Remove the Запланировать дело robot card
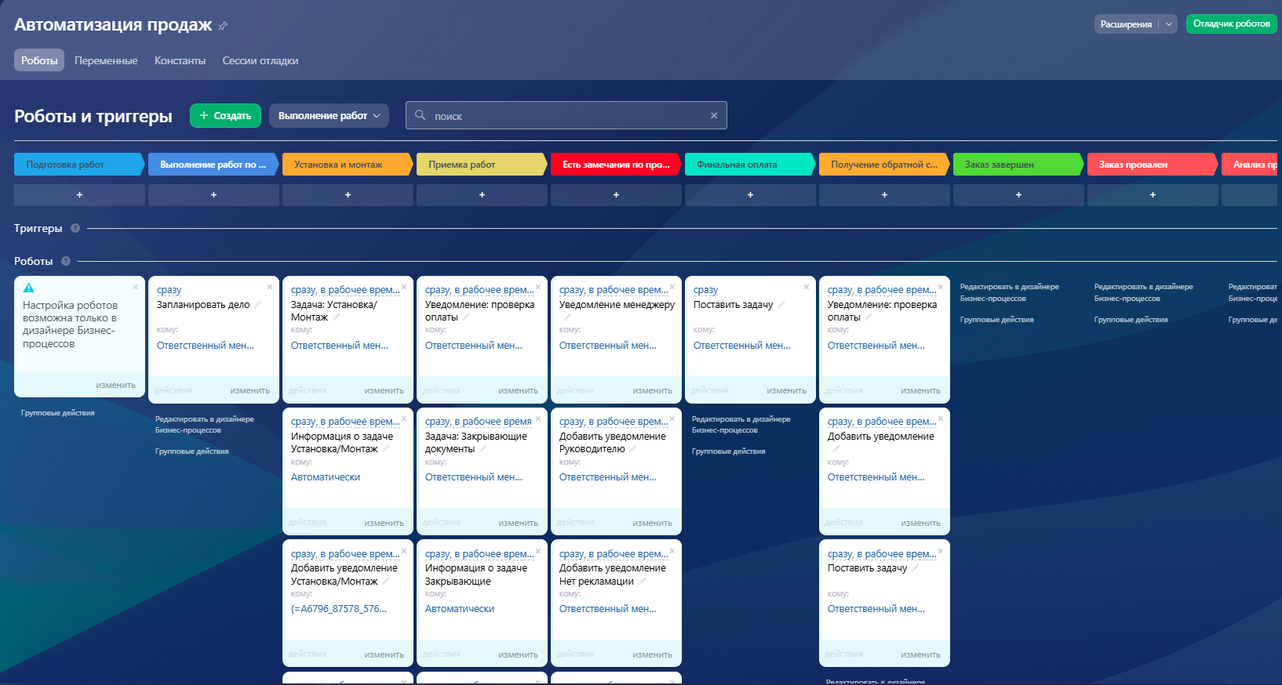This screenshot has width=1282, height=685. point(270,287)
